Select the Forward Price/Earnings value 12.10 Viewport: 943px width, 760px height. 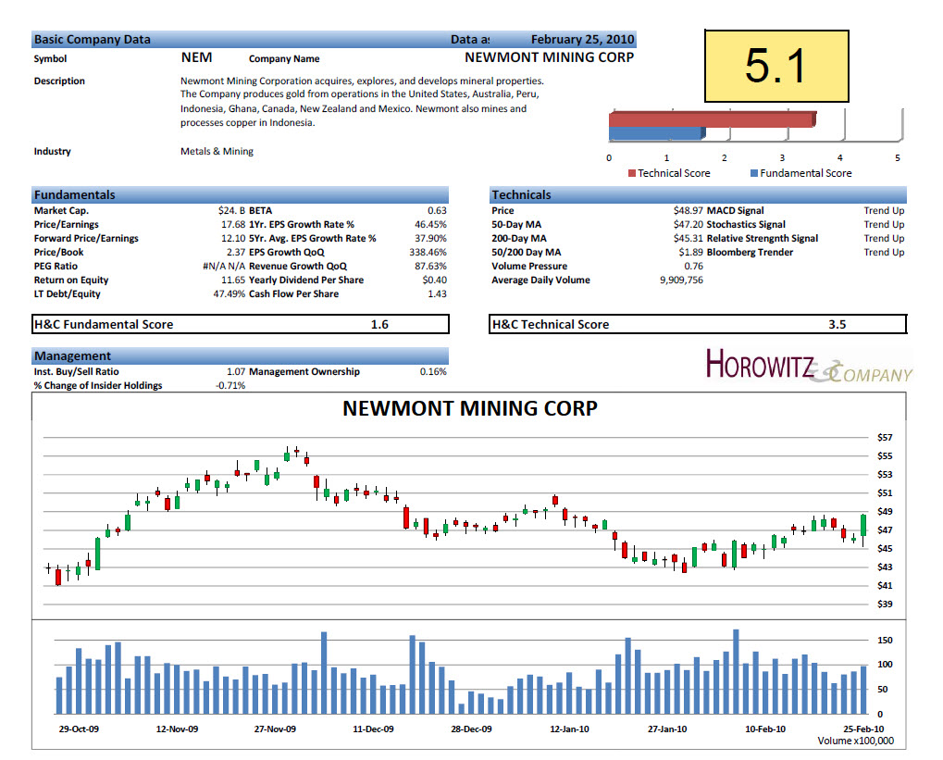tap(233, 238)
